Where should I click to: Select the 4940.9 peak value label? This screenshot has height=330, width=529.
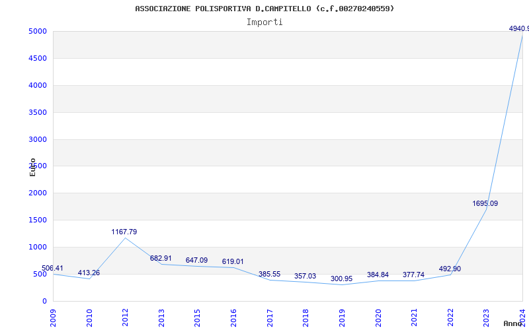[518, 29]
